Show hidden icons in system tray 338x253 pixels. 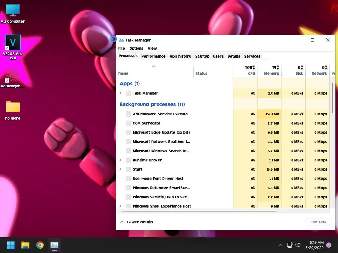click(281, 245)
